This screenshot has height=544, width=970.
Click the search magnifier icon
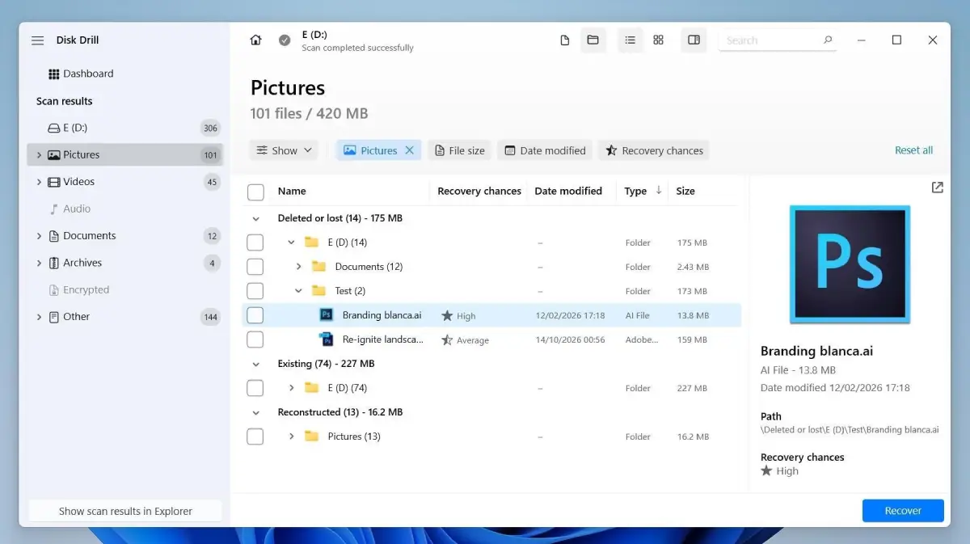827,40
